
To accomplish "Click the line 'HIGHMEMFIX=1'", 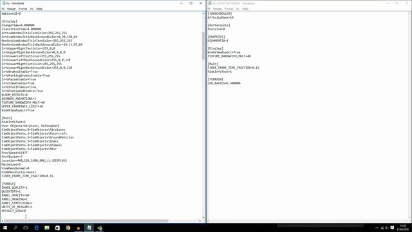I will (x=218, y=41).
